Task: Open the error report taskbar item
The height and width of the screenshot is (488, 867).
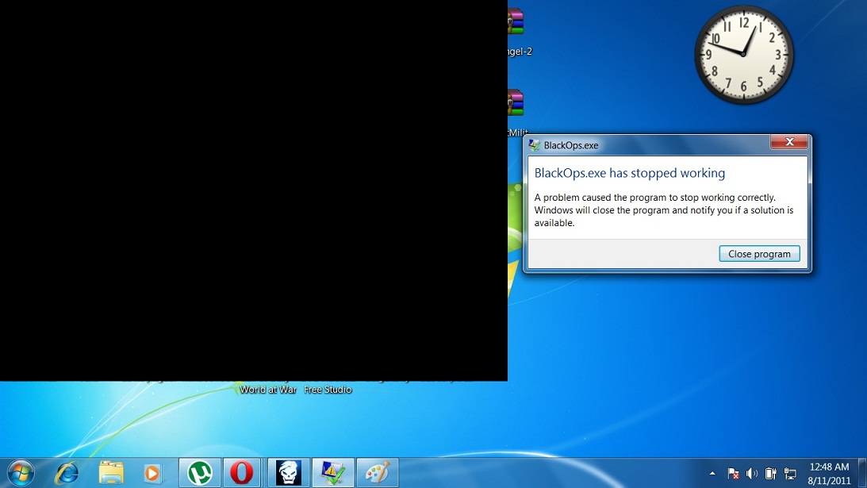Action: coord(333,473)
